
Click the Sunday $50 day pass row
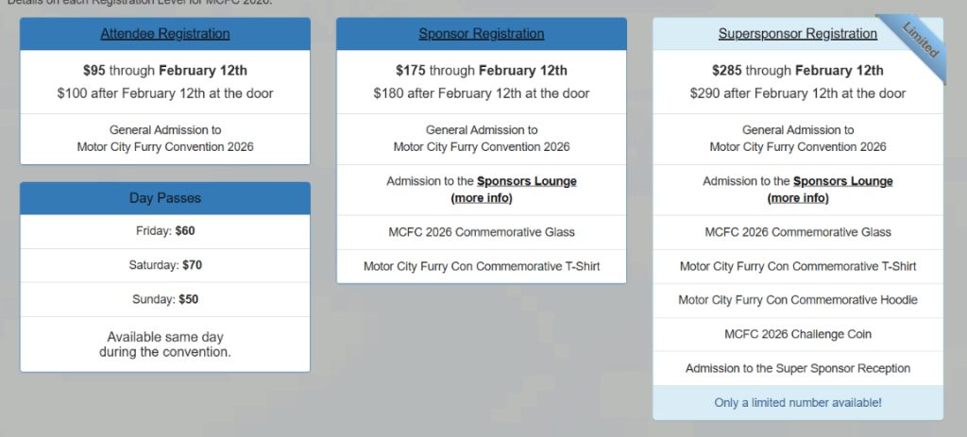[x=165, y=299]
